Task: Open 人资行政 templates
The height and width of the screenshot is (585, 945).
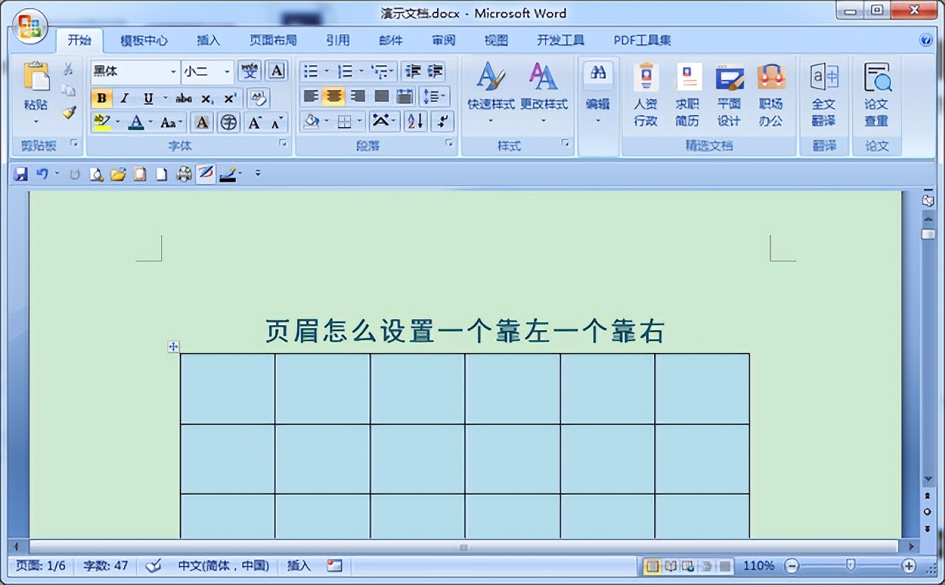Action: coord(645,95)
